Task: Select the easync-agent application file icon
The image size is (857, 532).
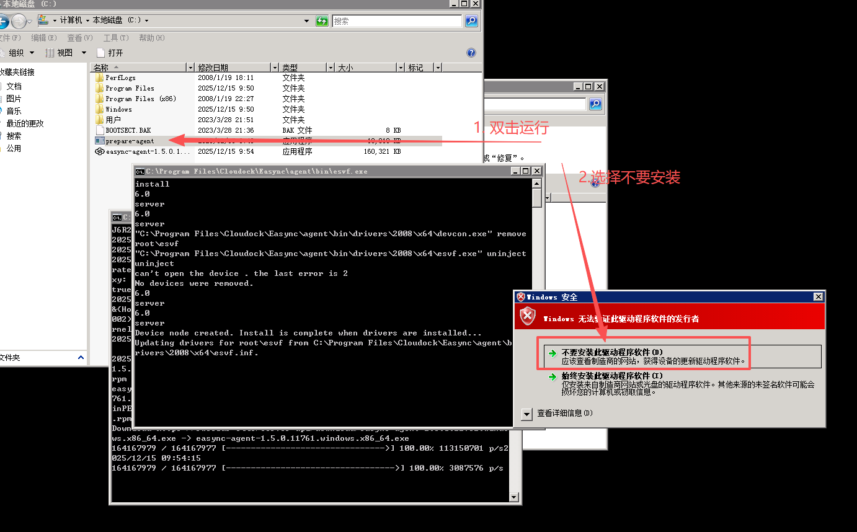Action: point(99,151)
